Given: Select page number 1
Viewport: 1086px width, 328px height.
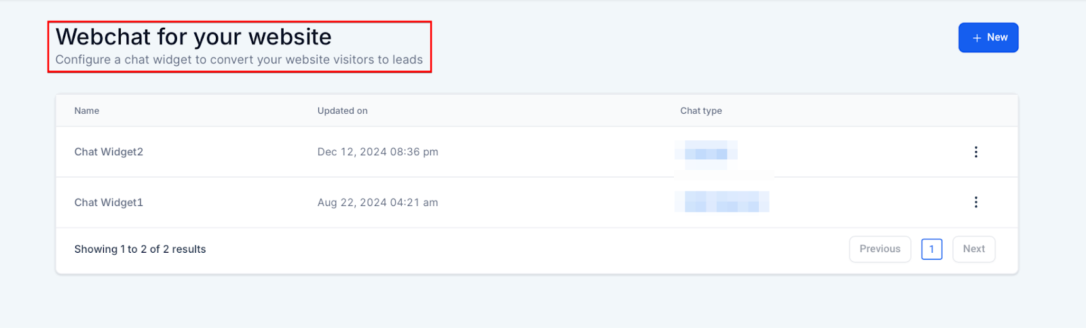Looking at the screenshot, I should (x=931, y=249).
